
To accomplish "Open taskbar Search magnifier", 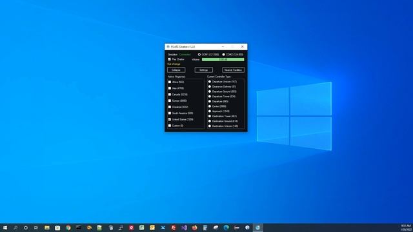I will tap(15, 227).
